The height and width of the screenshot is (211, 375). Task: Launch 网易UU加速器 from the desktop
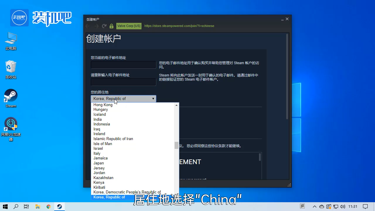pos(11,124)
